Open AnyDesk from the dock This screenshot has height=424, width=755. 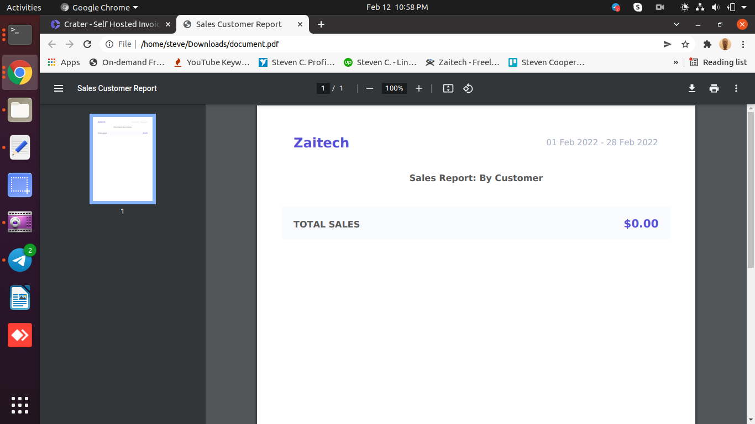tap(20, 335)
